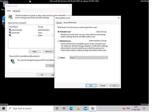Click the Add... button
Image resolution: width=152 pixels, height=112 pixels.
point(35,51)
